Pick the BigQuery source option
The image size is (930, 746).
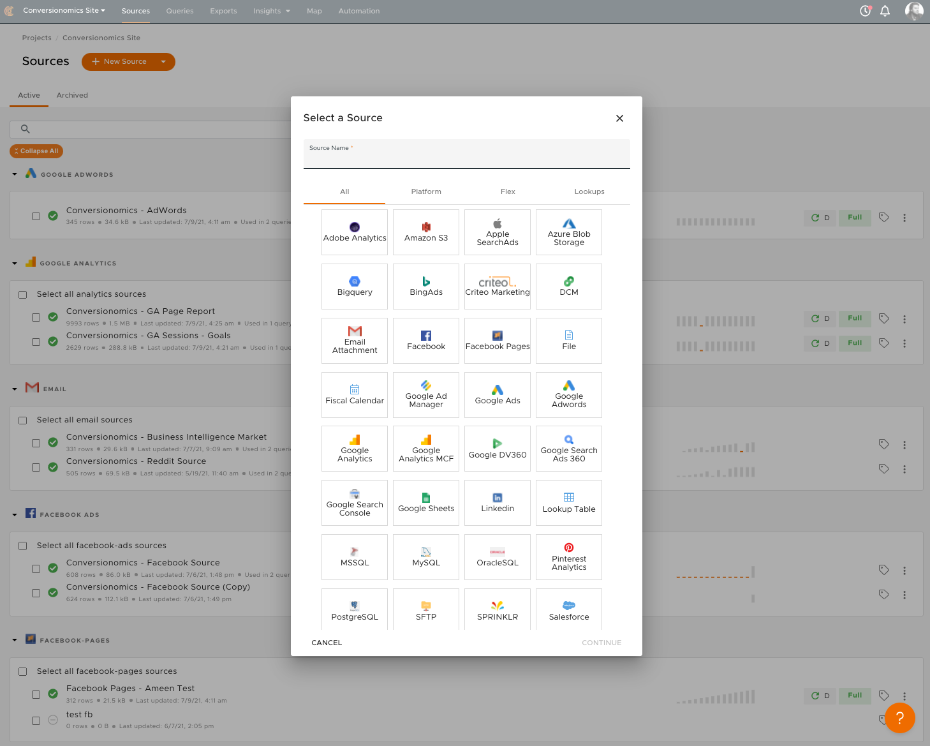355,286
